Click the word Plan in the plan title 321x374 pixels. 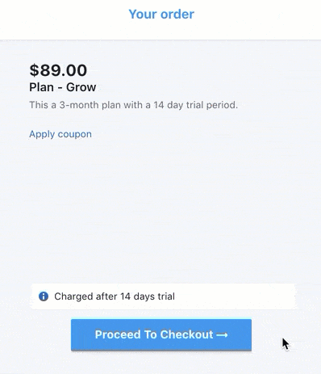[41, 87]
